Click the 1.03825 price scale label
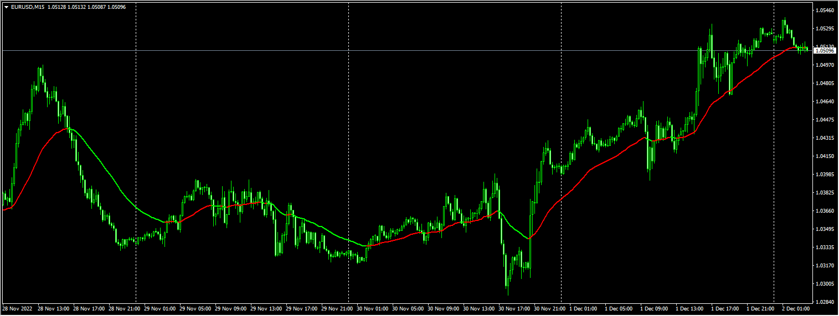 pos(826,193)
